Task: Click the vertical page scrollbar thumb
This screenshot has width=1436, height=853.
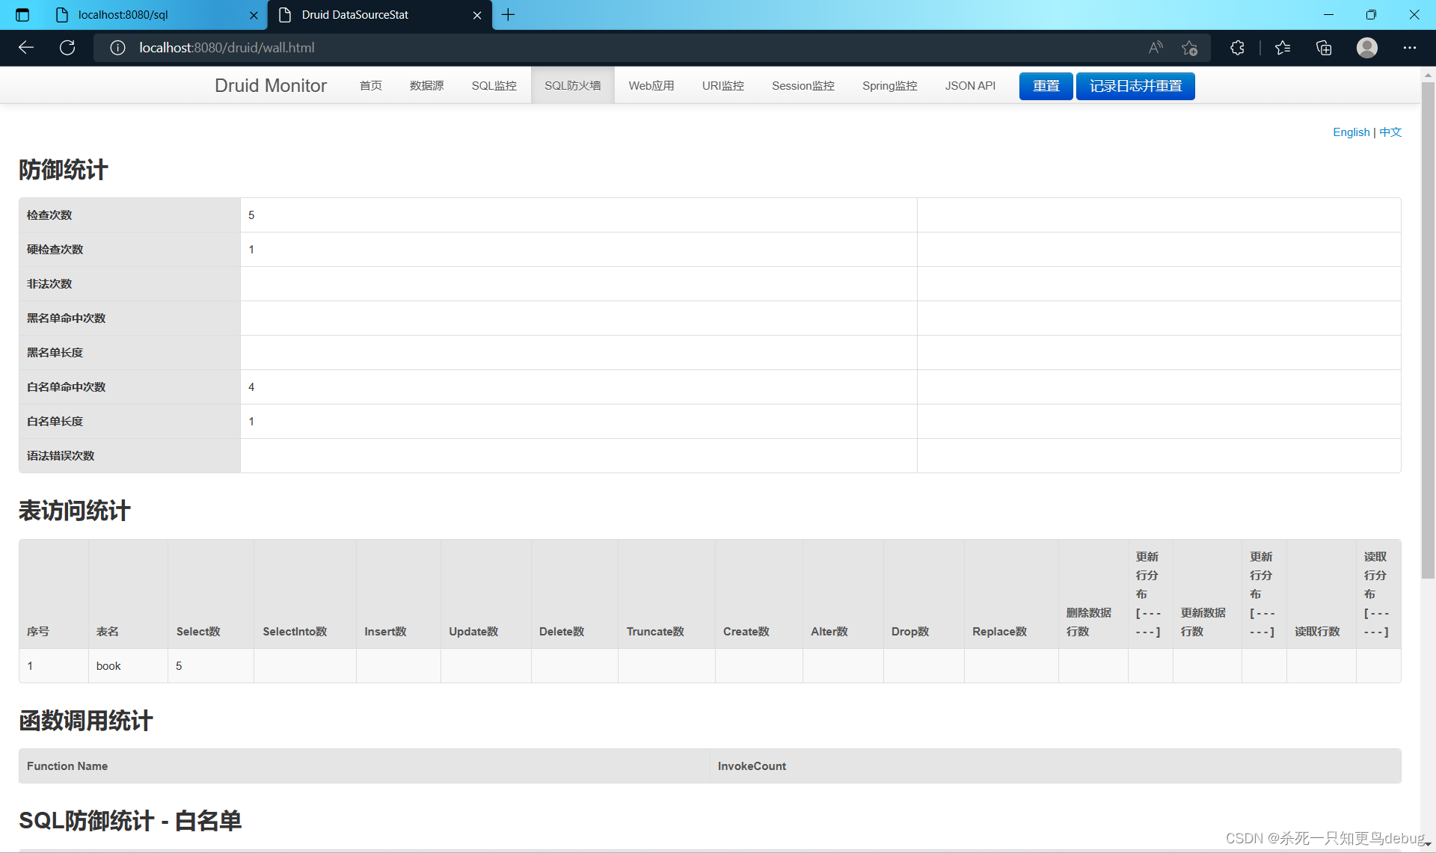Action: point(1428,329)
